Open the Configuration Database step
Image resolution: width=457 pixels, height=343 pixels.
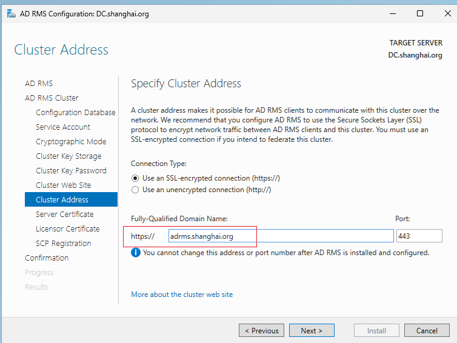coord(76,113)
